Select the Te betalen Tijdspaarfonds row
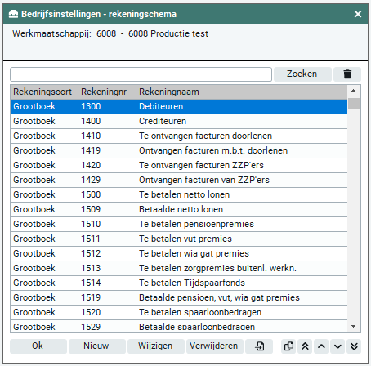Screen dimensions: 371x366 179,283
